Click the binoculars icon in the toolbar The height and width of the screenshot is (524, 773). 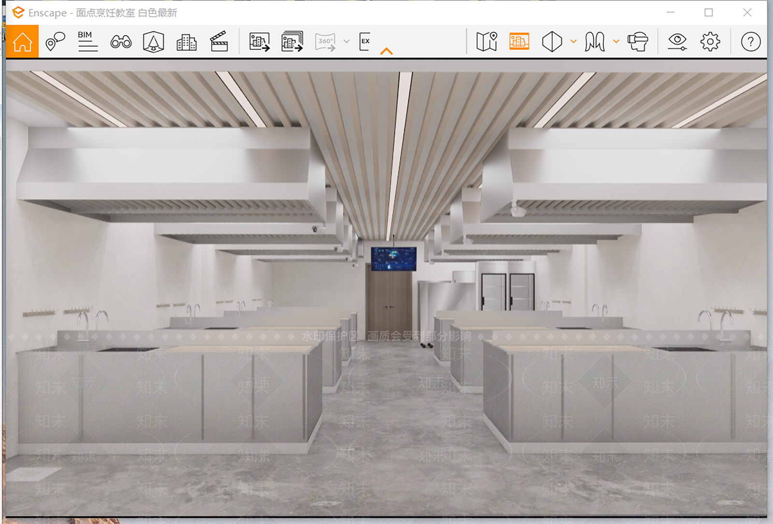pos(121,42)
